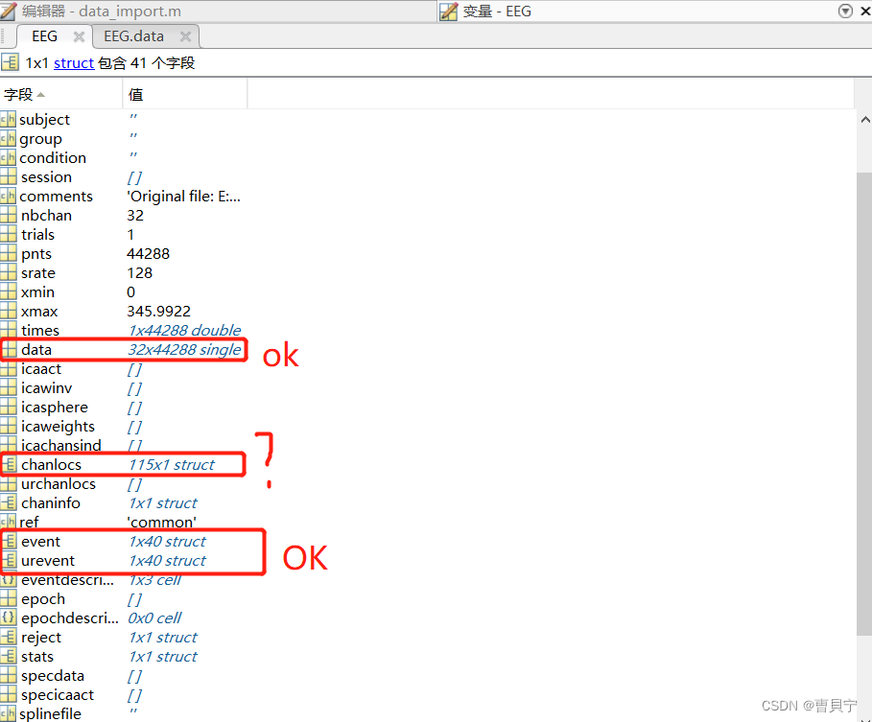Click the epochdescription cell icon
Image resolution: width=872 pixels, height=722 pixels.
[8, 618]
